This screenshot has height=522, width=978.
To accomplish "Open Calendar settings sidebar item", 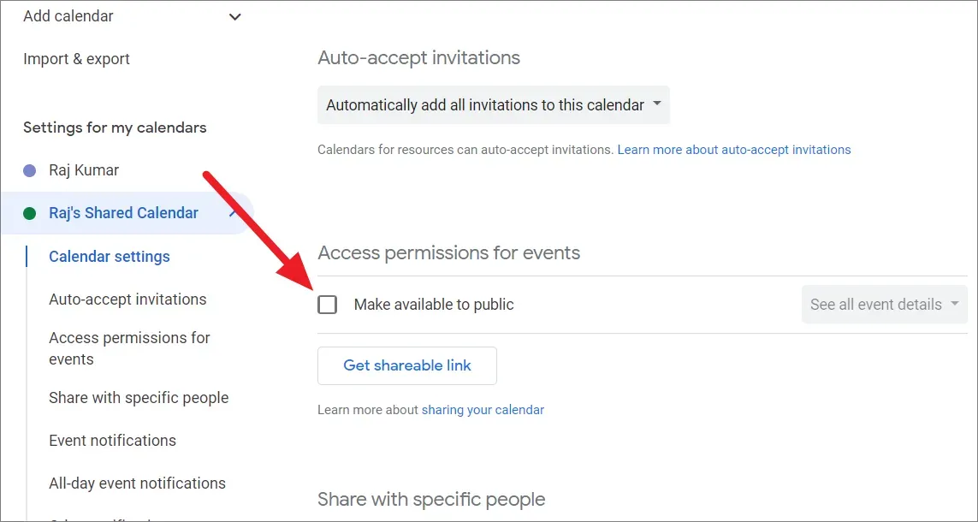I will coord(110,257).
